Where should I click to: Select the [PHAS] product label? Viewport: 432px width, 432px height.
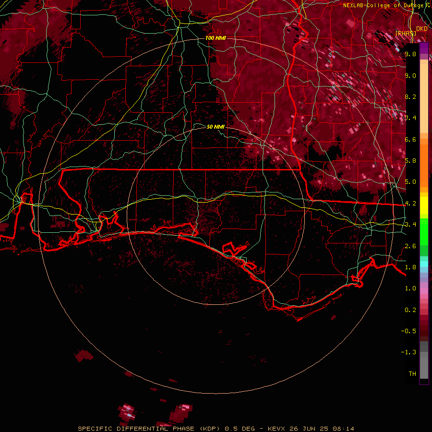(406, 33)
